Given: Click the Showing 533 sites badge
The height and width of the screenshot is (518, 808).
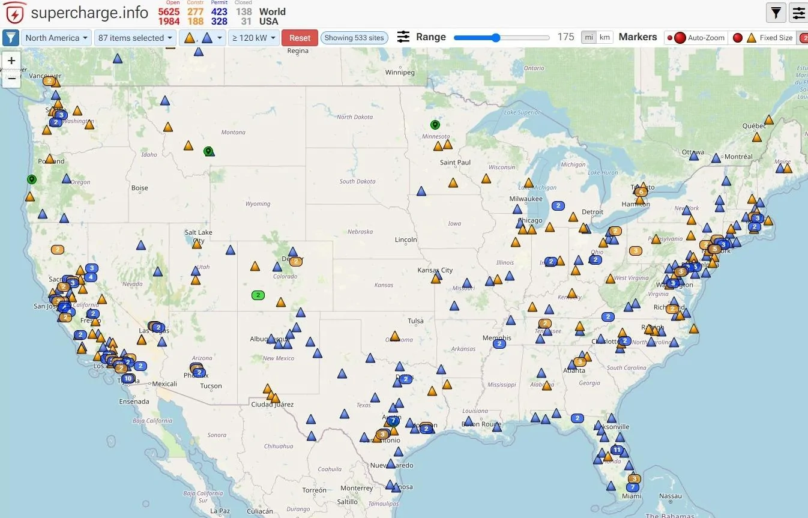Looking at the screenshot, I should (354, 38).
